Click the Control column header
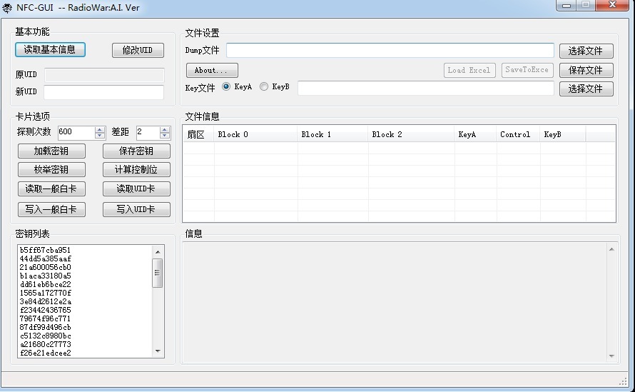 (519, 134)
